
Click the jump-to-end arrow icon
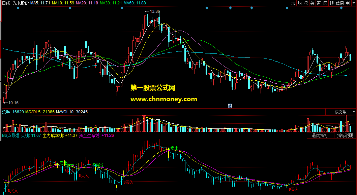click(x=348, y=3)
